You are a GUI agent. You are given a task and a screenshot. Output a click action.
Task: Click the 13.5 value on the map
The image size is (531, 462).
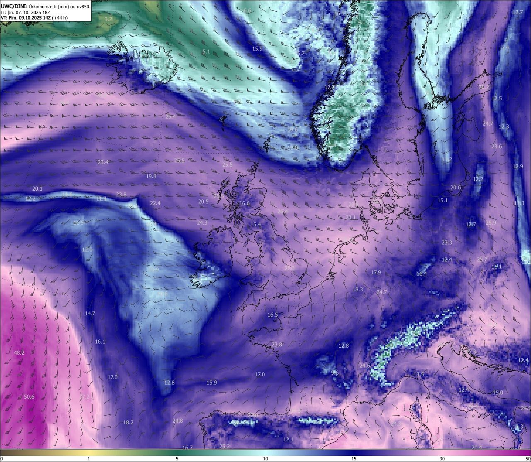point(419,375)
